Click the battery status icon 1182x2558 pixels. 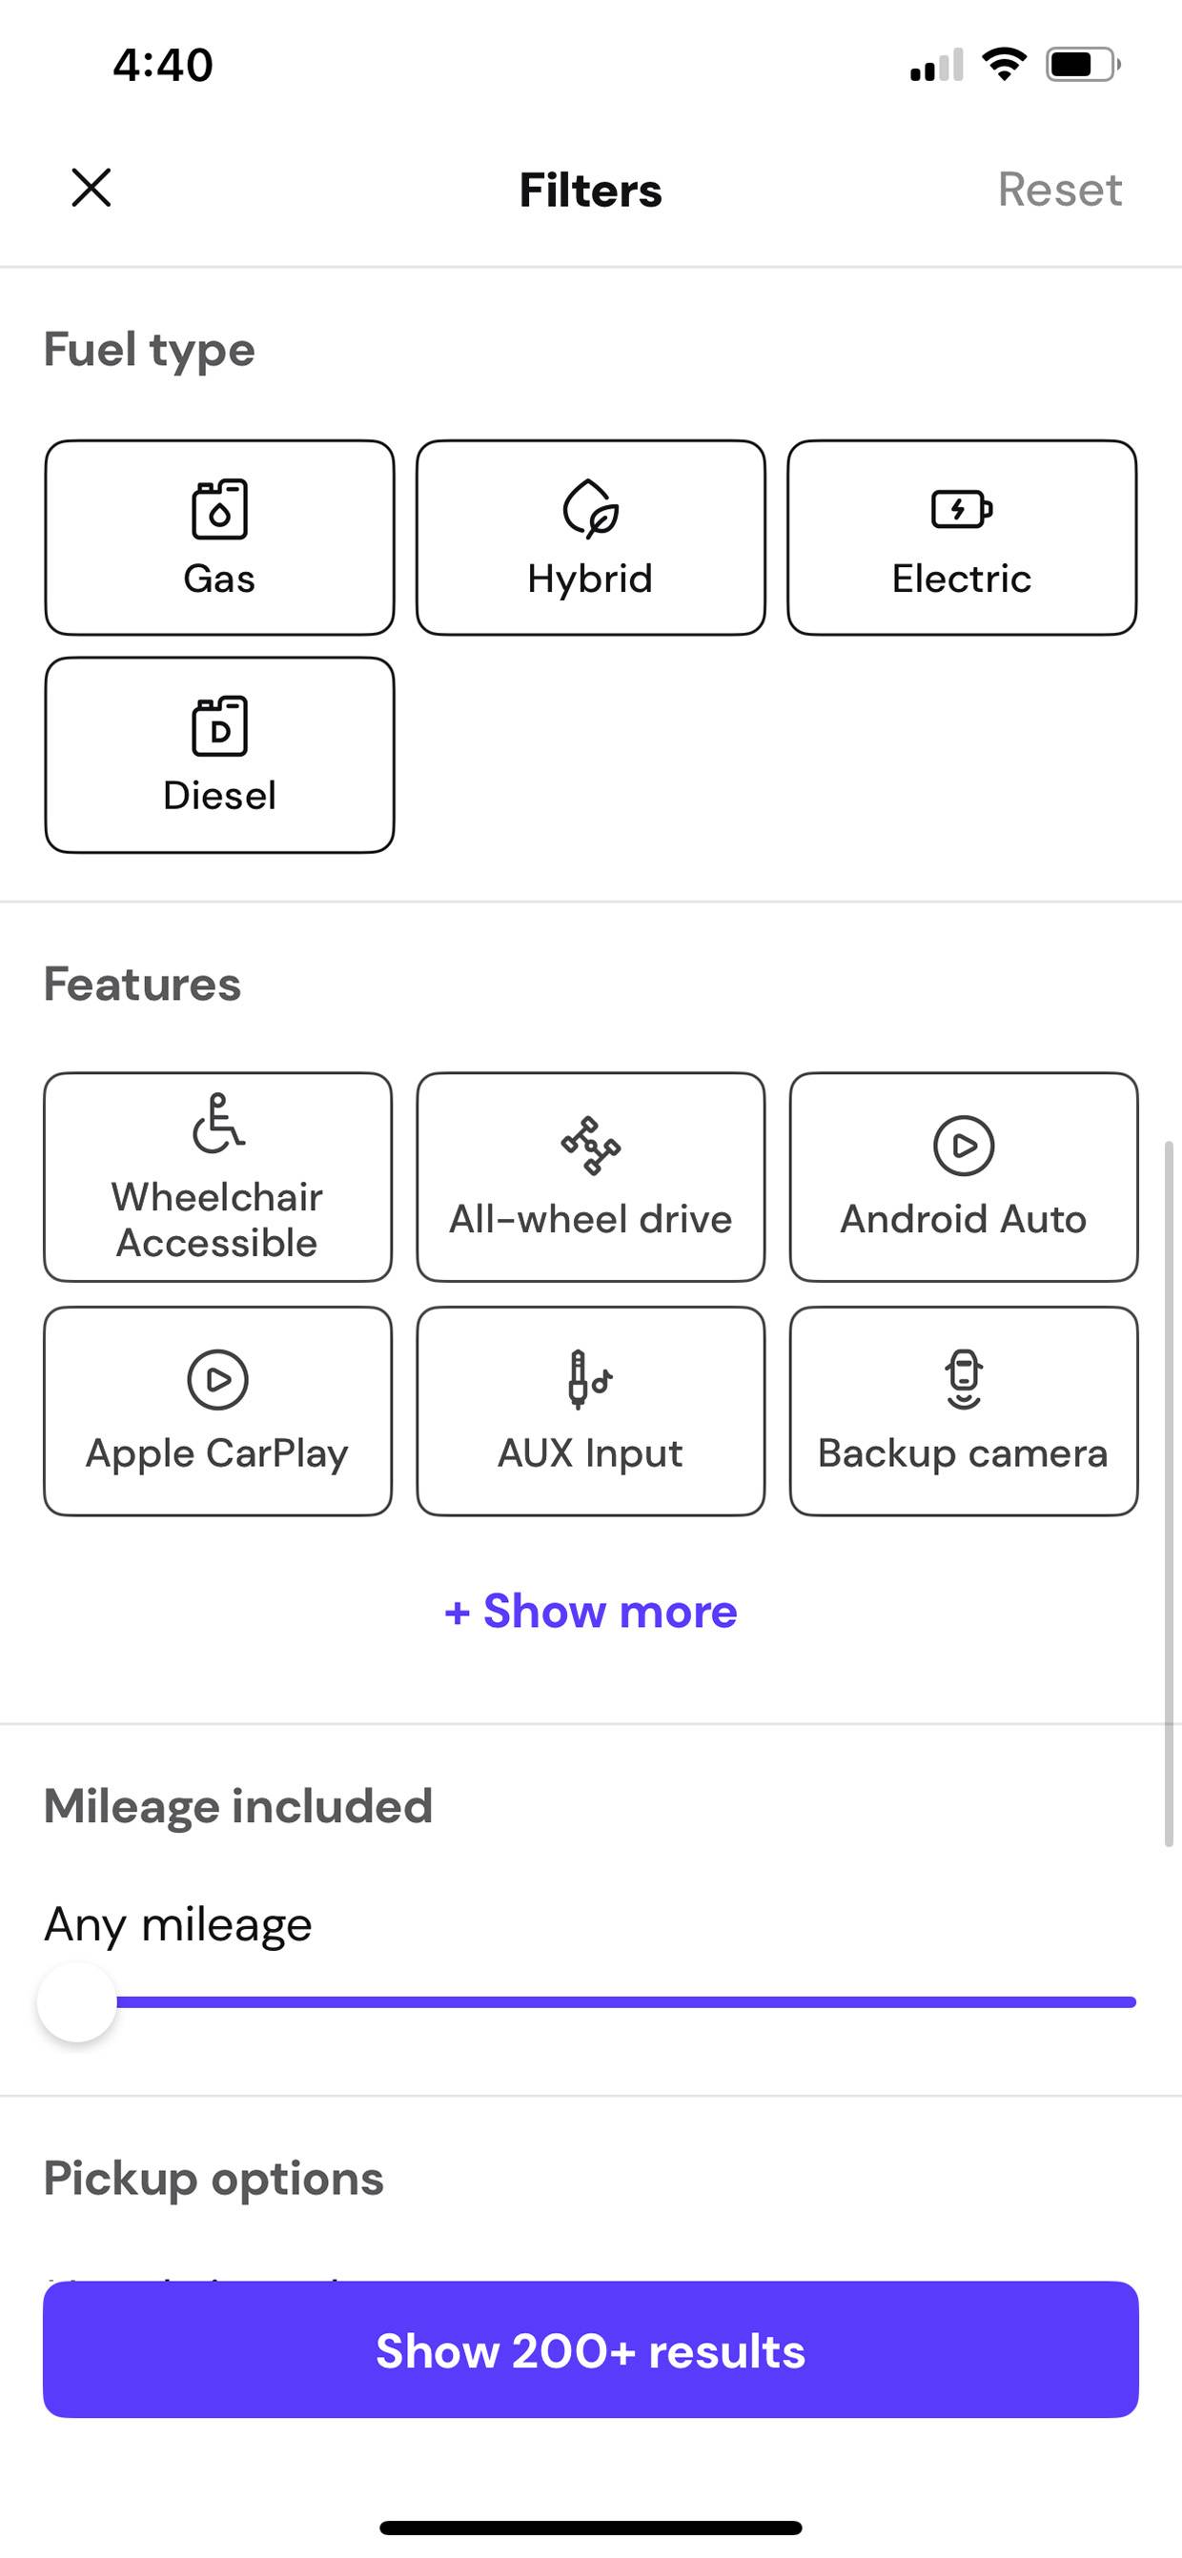1083,65
